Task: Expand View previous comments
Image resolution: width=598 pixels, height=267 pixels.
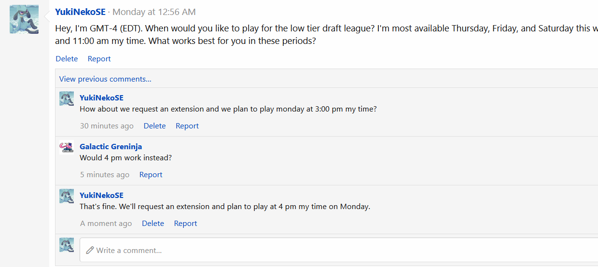Action: pos(105,79)
